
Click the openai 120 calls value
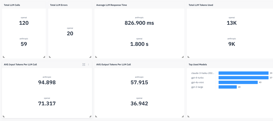24,23
